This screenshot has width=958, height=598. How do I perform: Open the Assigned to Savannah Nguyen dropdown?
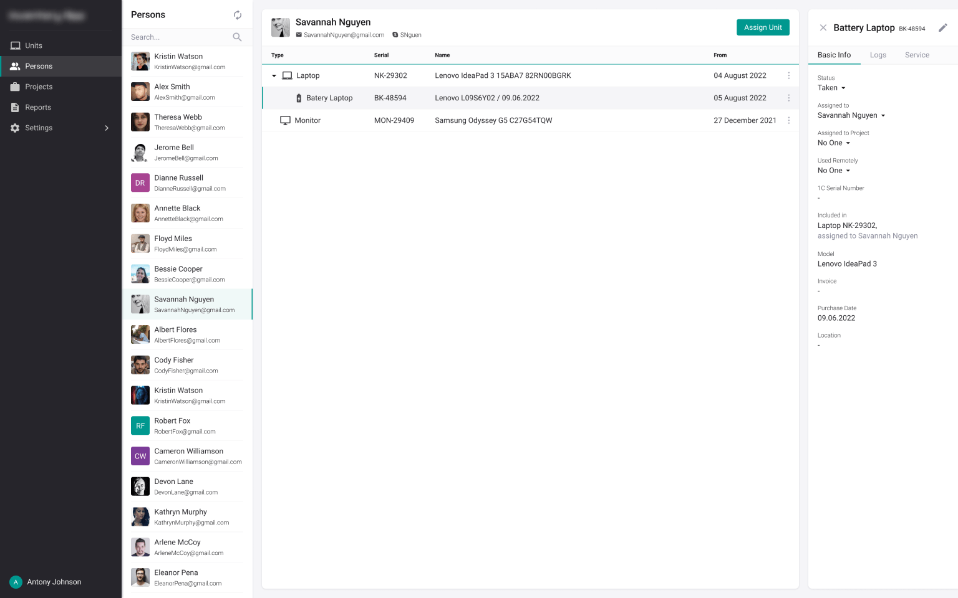(851, 115)
